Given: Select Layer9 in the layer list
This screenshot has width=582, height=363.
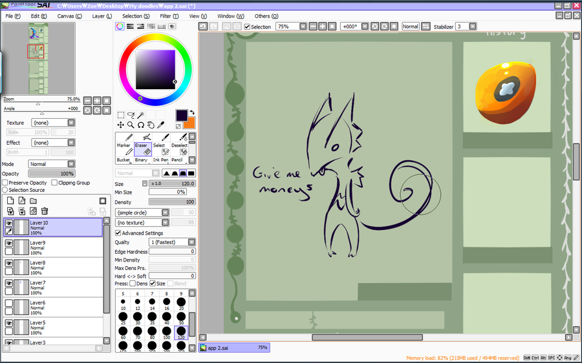Looking at the screenshot, I should (53, 247).
